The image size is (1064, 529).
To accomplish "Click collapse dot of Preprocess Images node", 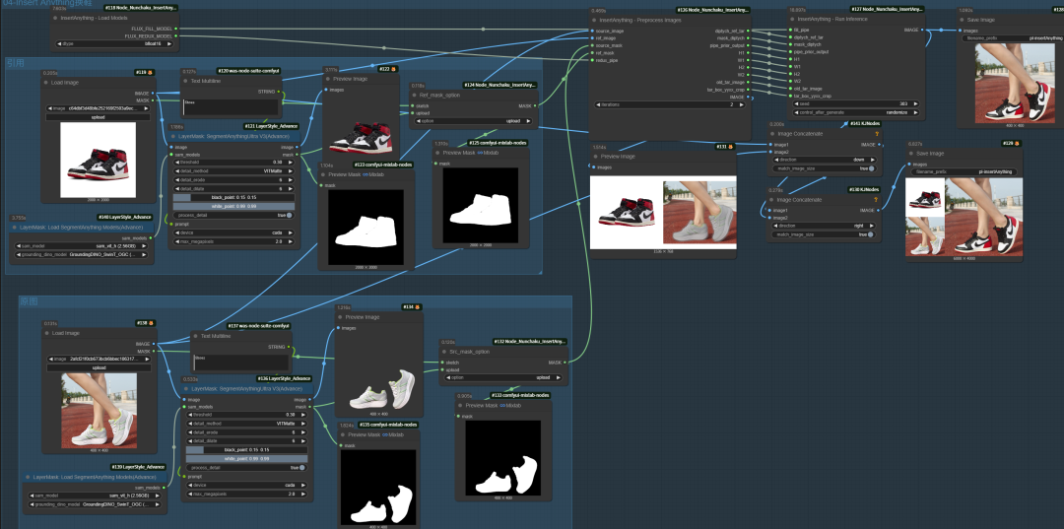I will coord(593,19).
